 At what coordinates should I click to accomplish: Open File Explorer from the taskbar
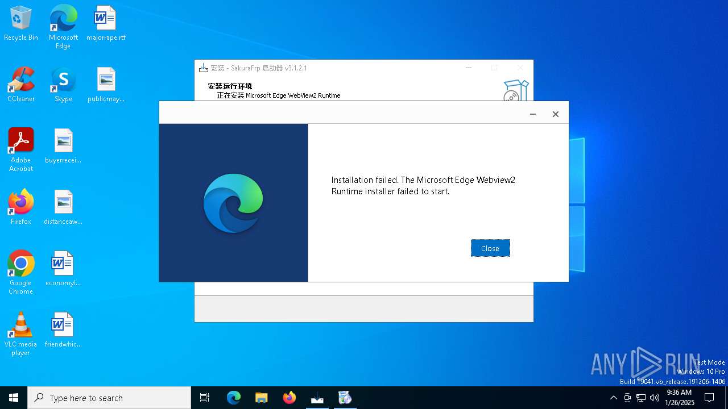262,398
